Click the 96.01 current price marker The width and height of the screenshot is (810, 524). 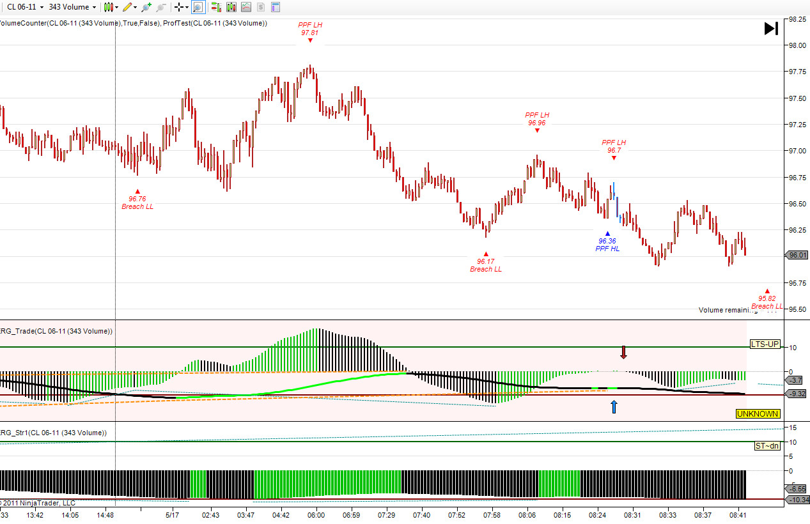coord(798,255)
